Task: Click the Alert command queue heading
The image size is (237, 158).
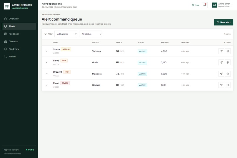Action: coord(62,19)
